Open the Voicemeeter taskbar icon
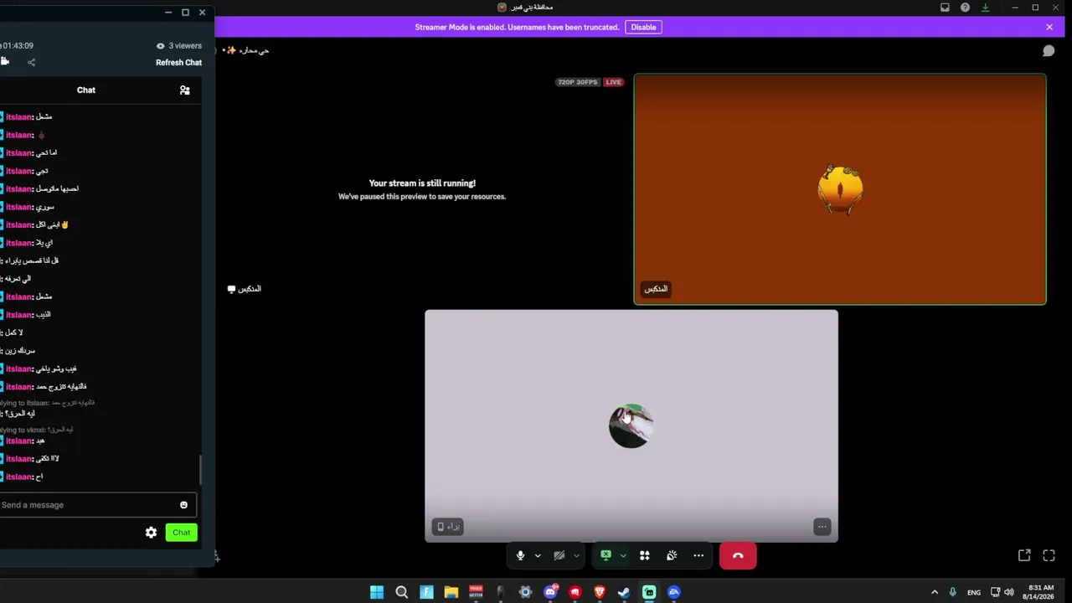The width and height of the screenshot is (1072, 603). tap(476, 592)
